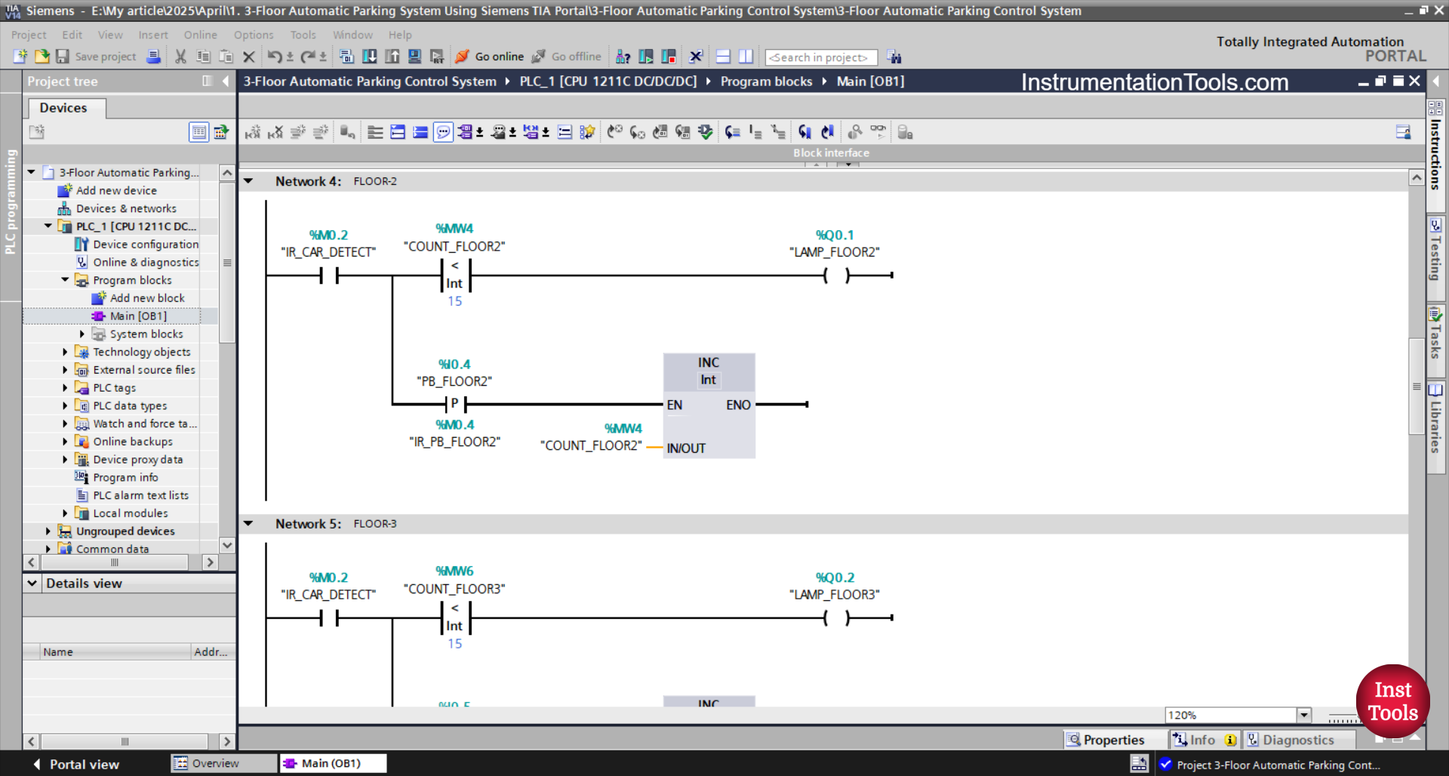Toggle the network comments display button
Screen dimensions: 1449x776
click(444, 131)
